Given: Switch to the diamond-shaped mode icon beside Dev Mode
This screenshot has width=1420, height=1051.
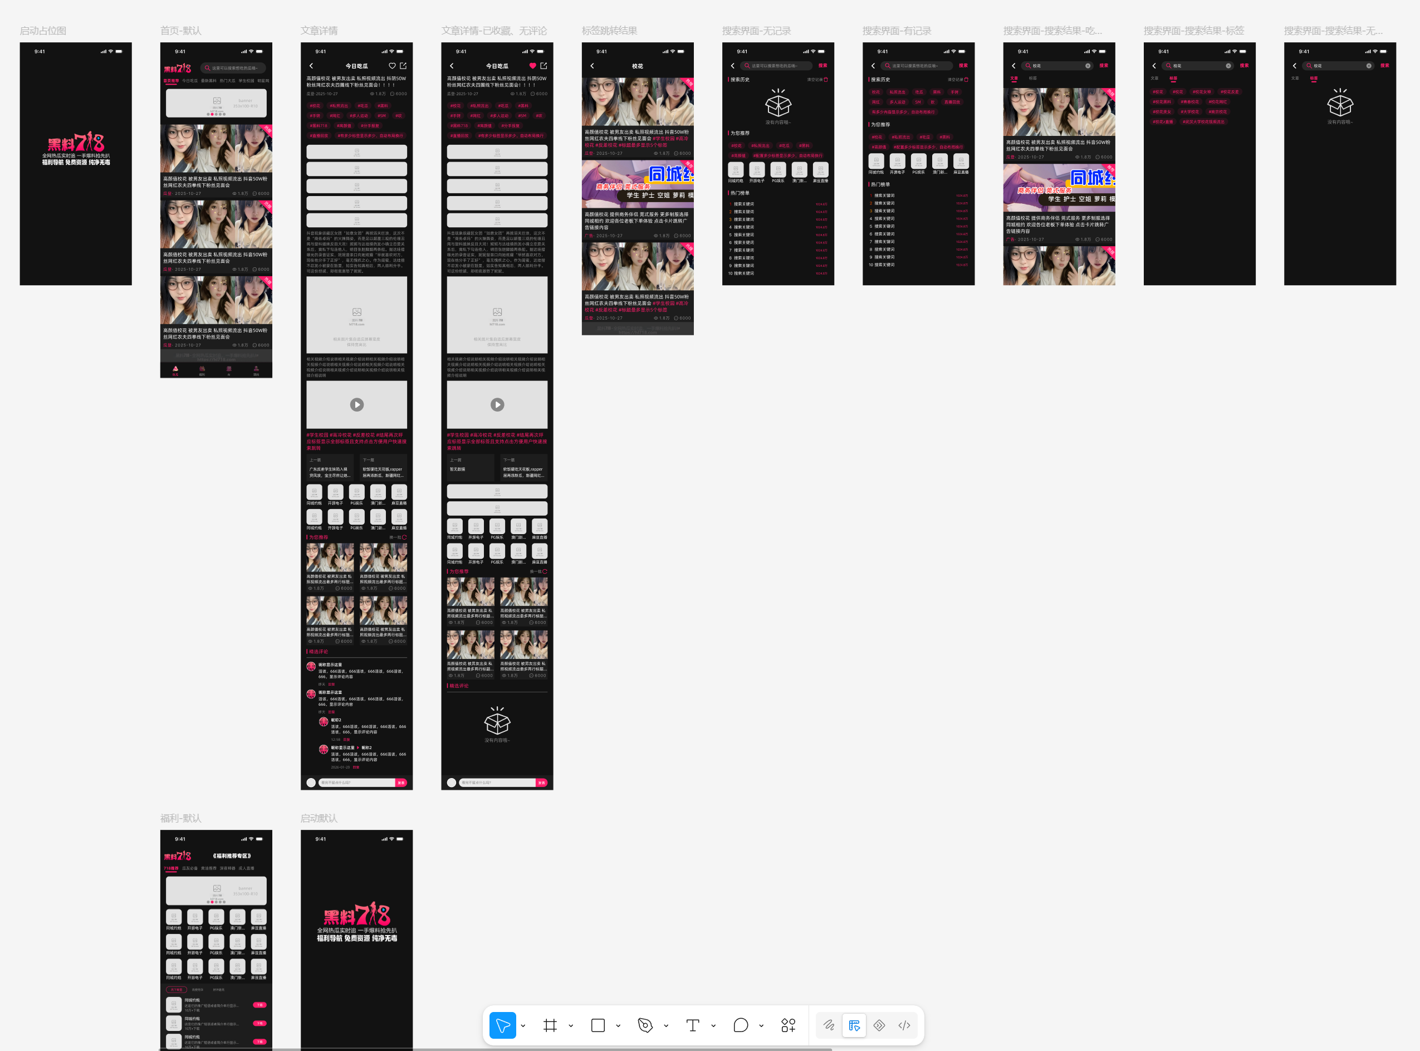Looking at the screenshot, I should pyautogui.click(x=879, y=1025).
